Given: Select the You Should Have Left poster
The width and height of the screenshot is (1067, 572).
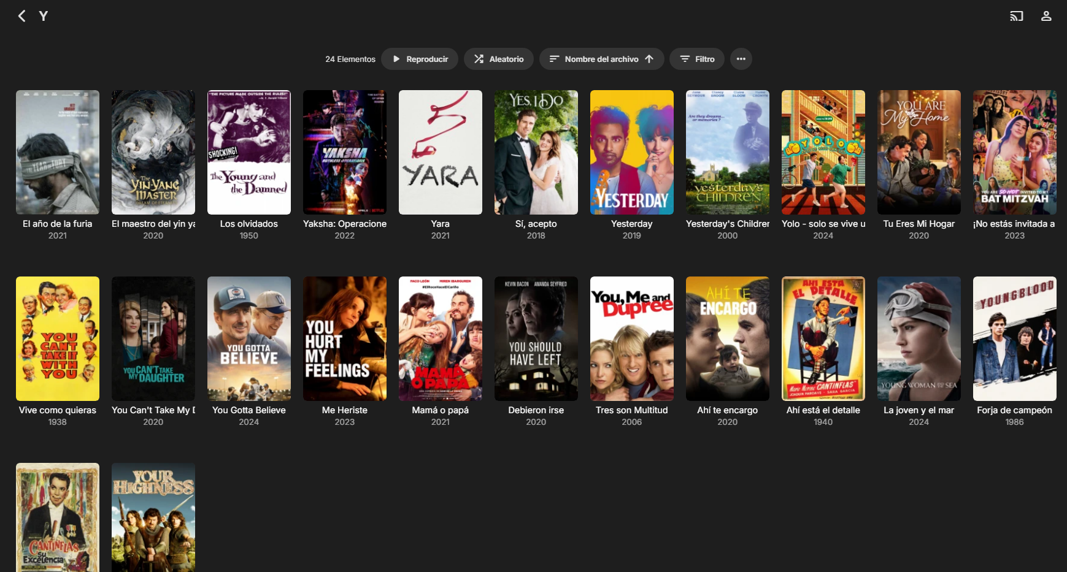Looking at the screenshot, I should coord(536,338).
